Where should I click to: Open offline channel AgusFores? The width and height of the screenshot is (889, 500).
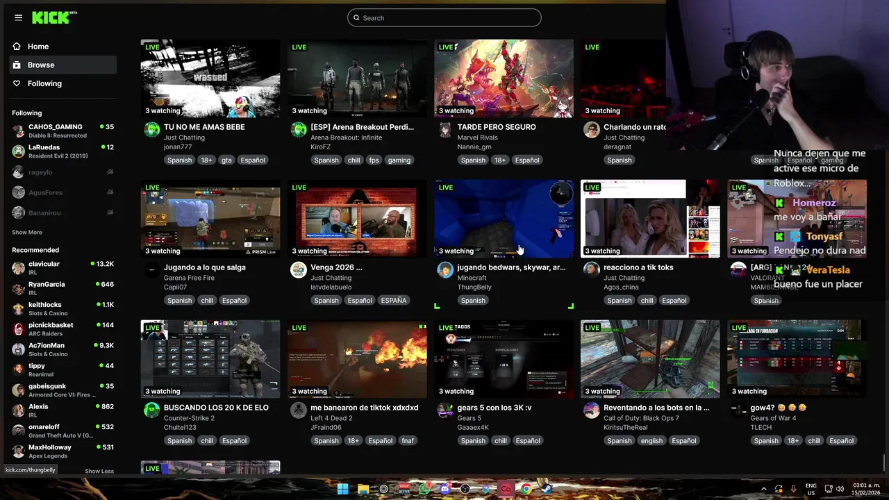click(x=63, y=192)
